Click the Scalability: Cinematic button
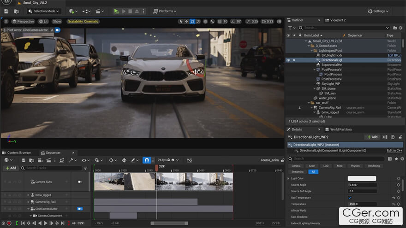This screenshot has height=228, width=406. coord(83,22)
